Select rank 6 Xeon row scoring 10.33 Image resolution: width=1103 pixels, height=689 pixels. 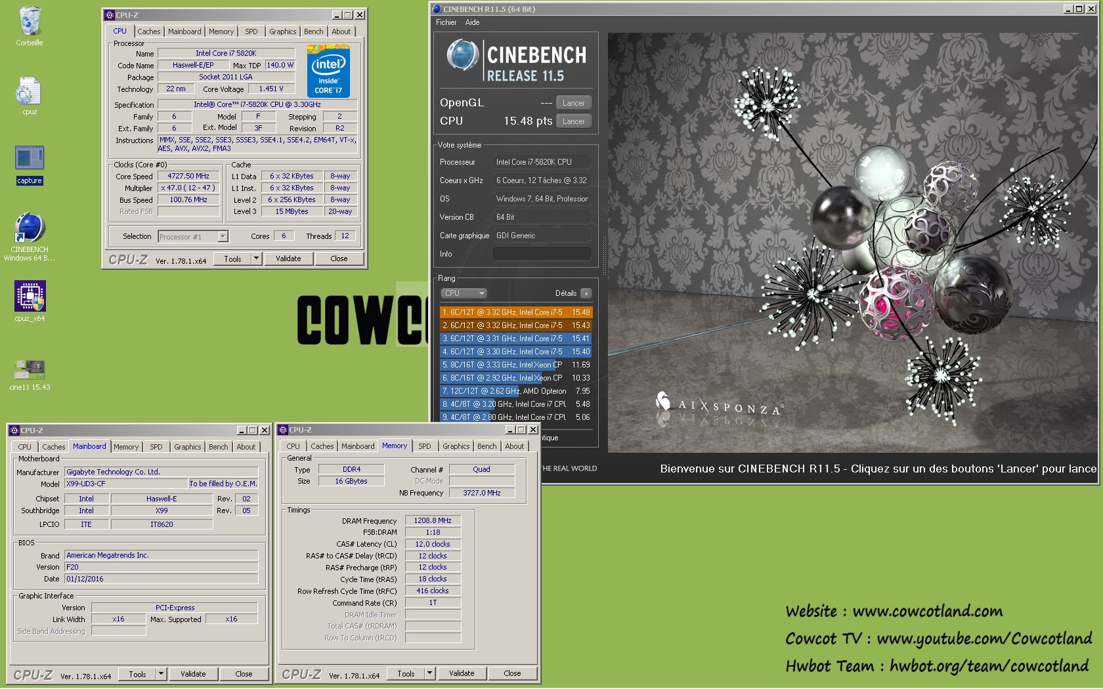tap(516, 378)
